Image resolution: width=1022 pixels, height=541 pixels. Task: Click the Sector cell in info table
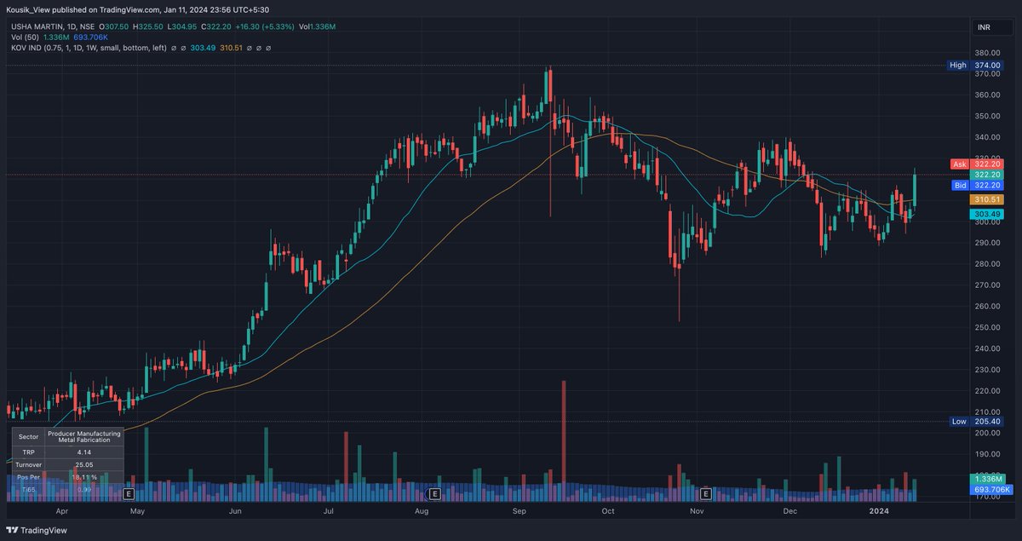point(28,436)
